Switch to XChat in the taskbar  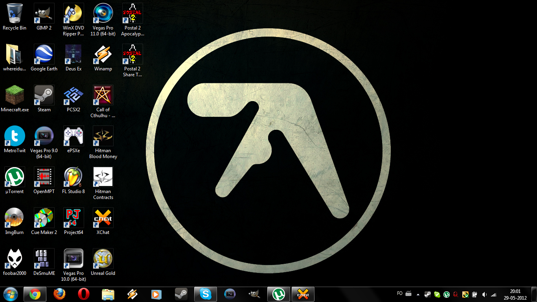303,294
